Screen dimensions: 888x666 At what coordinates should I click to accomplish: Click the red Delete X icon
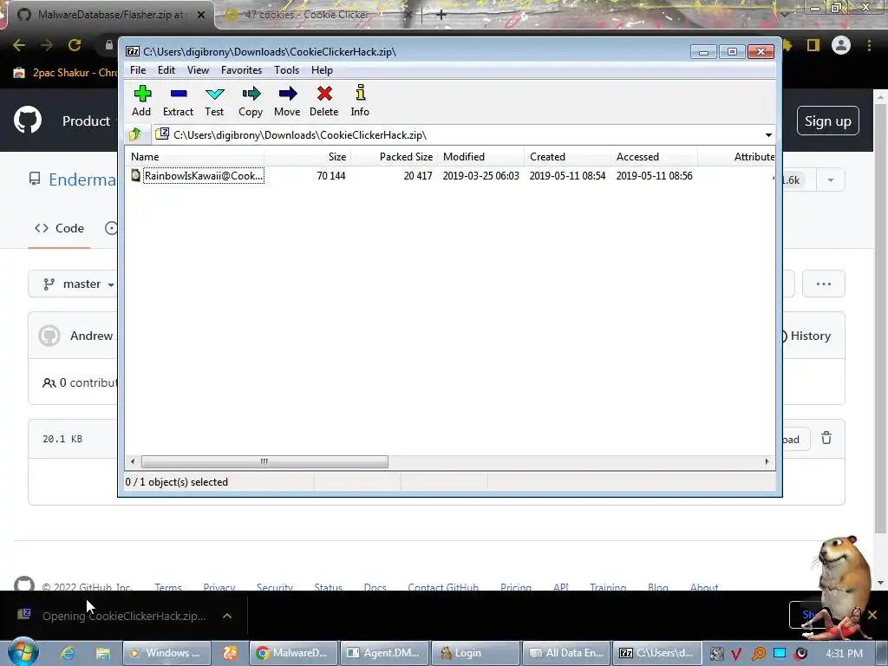click(324, 101)
